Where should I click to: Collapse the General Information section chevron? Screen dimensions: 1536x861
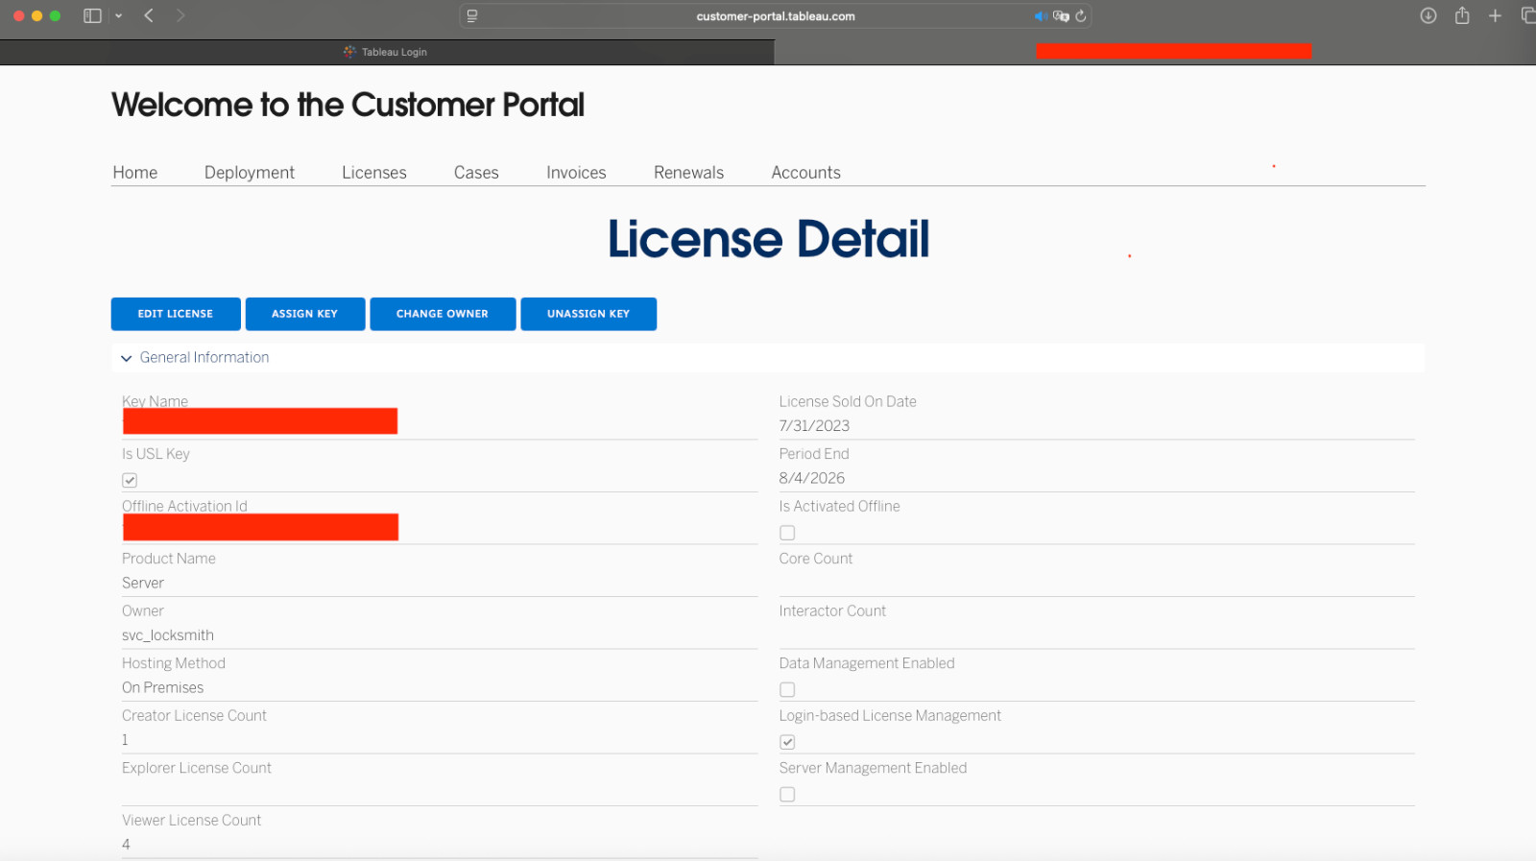tap(126, 358)
